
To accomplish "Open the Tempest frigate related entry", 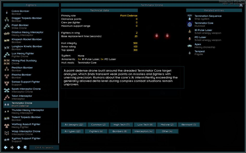I will click(x=199, y=53).
